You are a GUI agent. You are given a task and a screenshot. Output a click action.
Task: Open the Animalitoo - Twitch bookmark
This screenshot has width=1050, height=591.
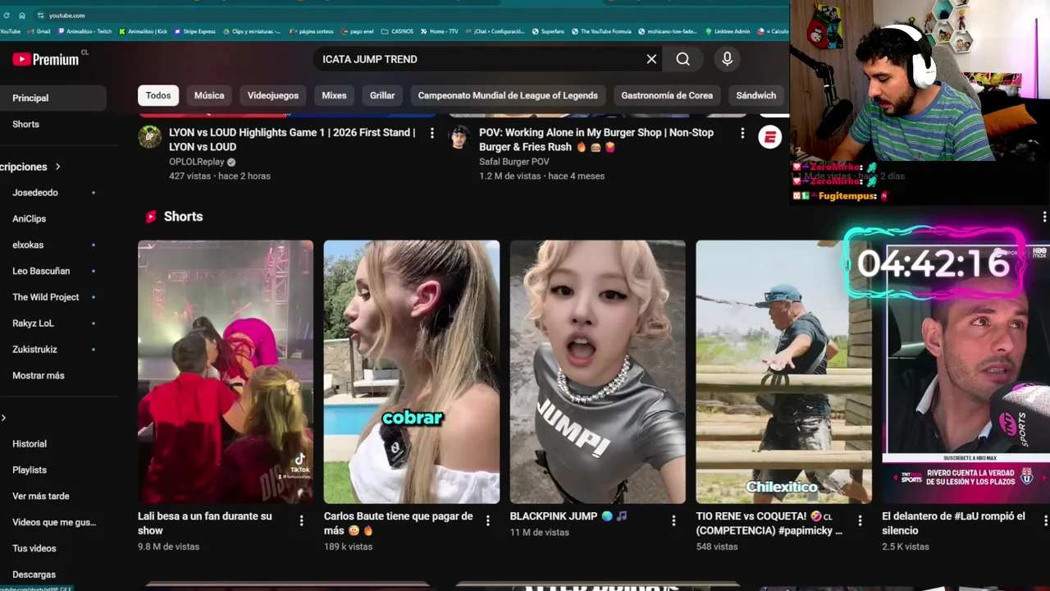[84, 31]
